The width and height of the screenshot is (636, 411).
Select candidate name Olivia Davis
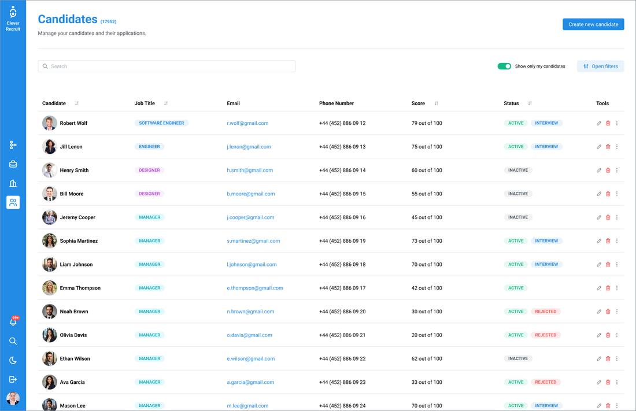tap(73, 335)
